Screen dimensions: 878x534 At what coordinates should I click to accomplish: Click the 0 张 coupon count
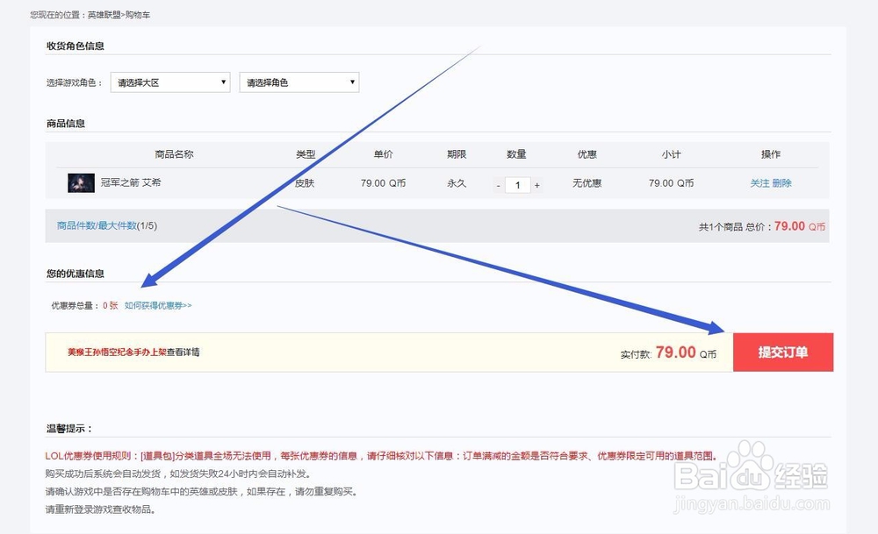(111, 305)
